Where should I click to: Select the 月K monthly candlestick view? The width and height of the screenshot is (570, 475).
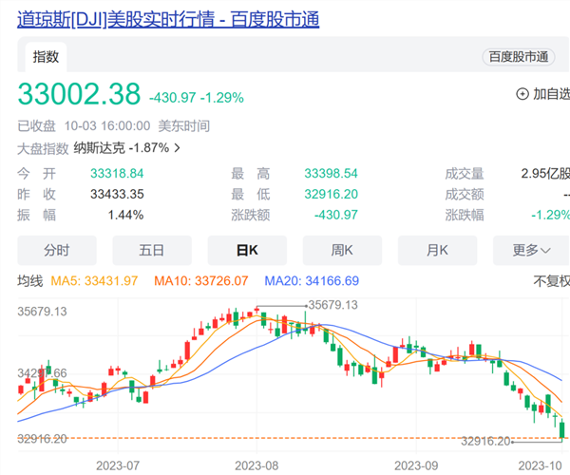(437, 251)
